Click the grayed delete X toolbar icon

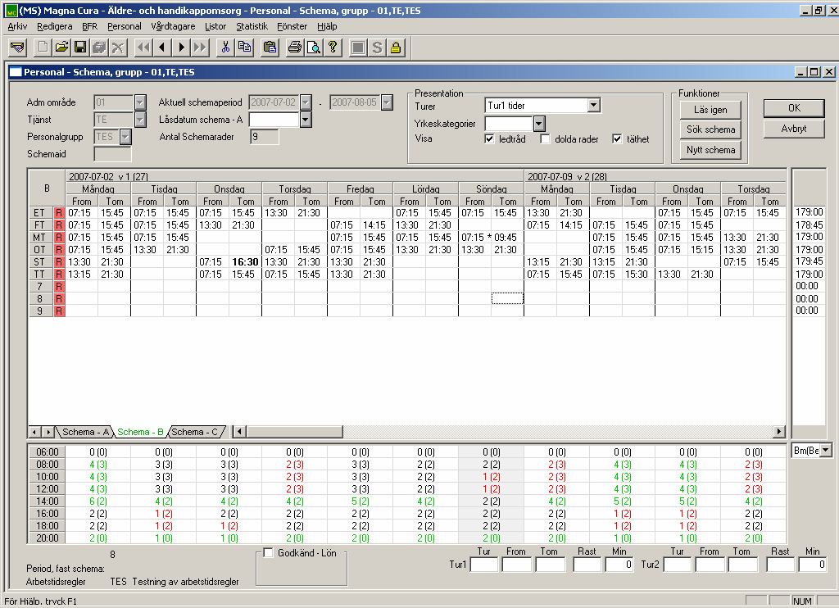coord(118,48)
